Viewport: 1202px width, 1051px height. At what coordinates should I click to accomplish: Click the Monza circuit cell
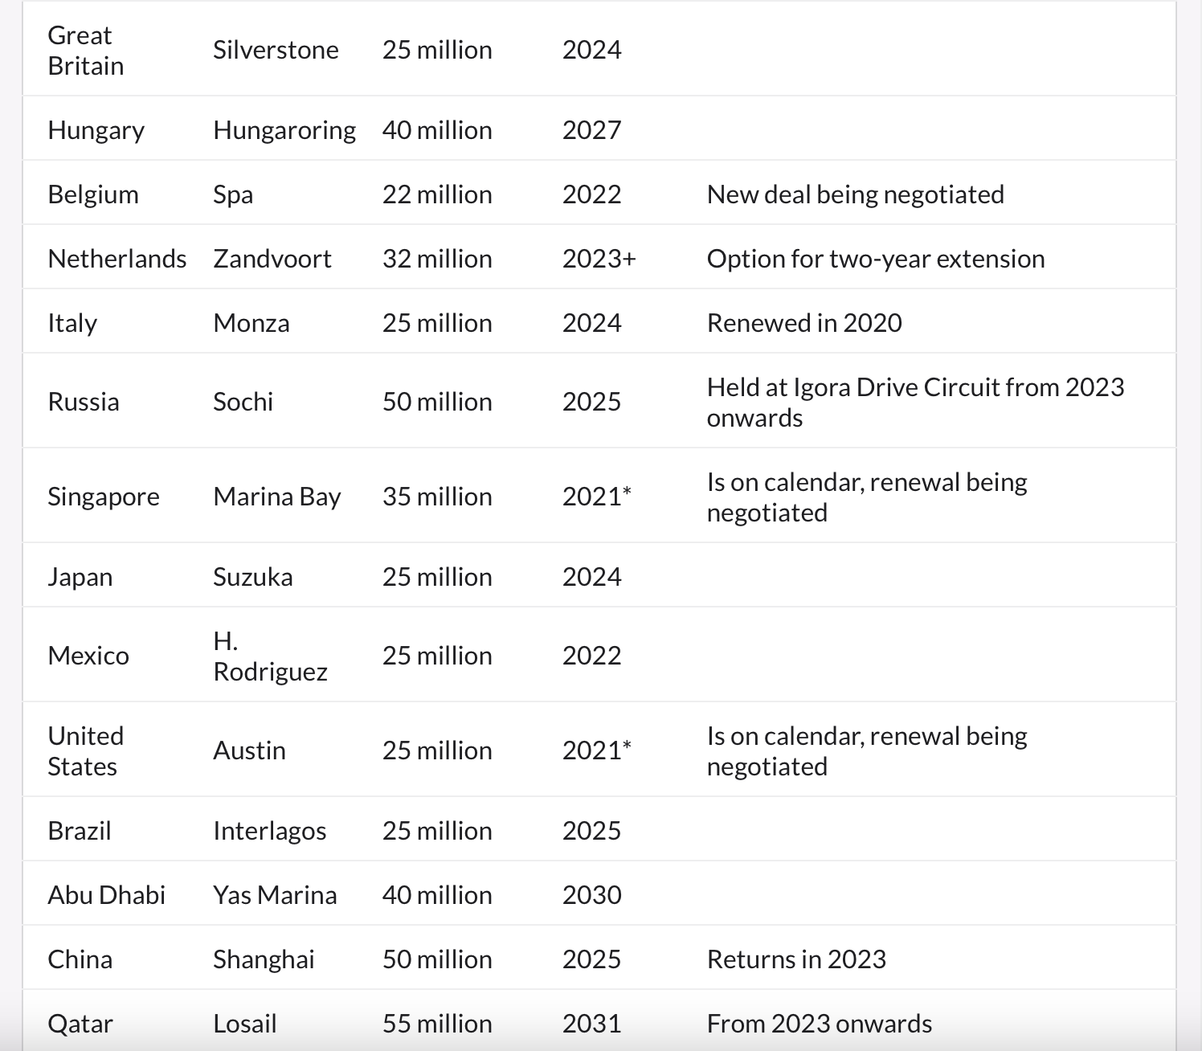coord(251,323)
